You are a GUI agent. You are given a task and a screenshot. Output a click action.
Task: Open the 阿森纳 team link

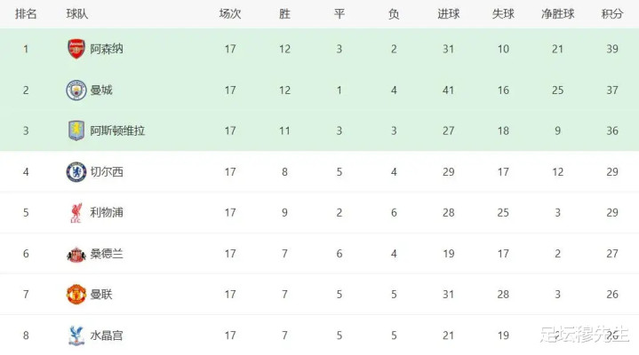pyautogui.click(x=107, y=49)
